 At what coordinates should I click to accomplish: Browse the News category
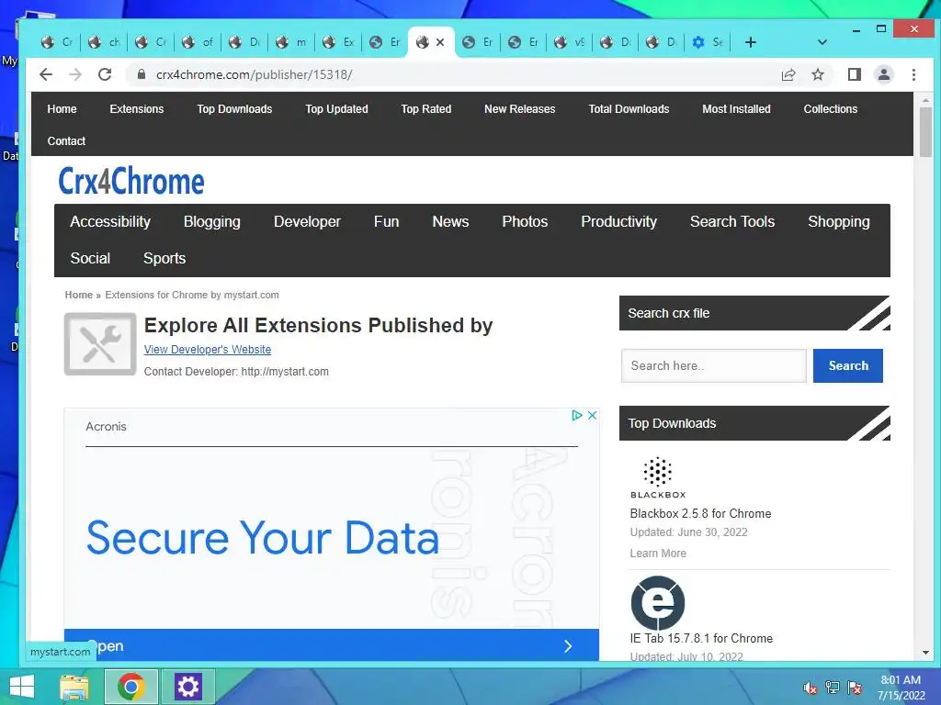coord(450,222)
